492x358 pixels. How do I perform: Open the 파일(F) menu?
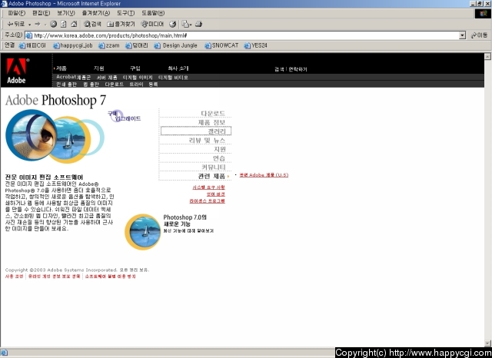[x=17, y=13]
